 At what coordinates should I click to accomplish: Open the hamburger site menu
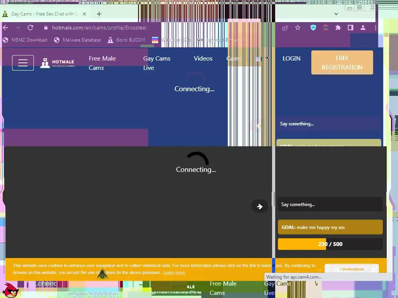tap(23, 63)
